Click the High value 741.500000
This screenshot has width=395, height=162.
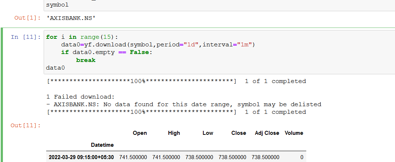point(166,158)
